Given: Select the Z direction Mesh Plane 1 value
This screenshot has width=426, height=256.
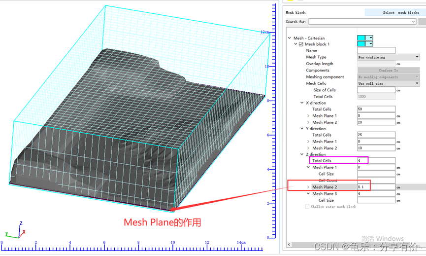Looking at the screenshot, I should pos(376,167).
